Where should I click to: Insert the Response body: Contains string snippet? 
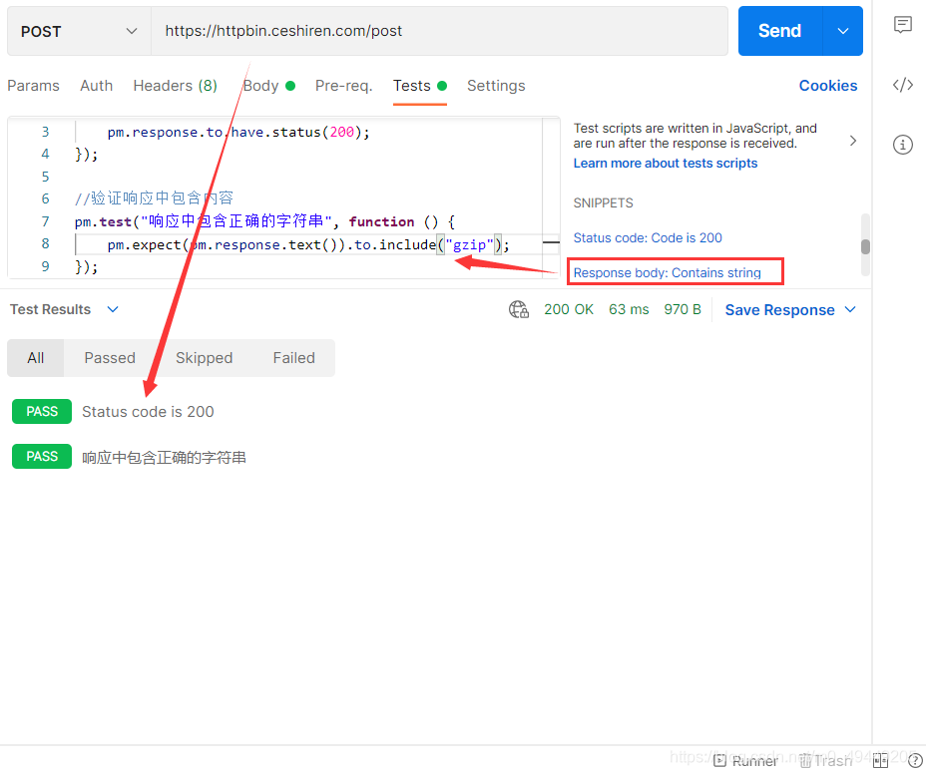point(667,272)
